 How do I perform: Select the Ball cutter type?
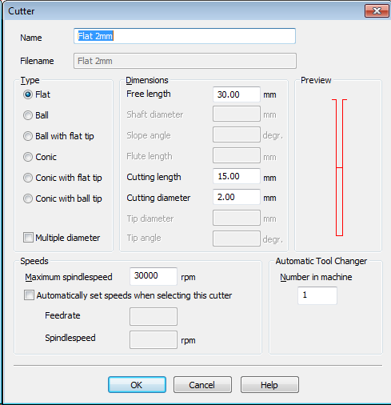pos(28,115)
